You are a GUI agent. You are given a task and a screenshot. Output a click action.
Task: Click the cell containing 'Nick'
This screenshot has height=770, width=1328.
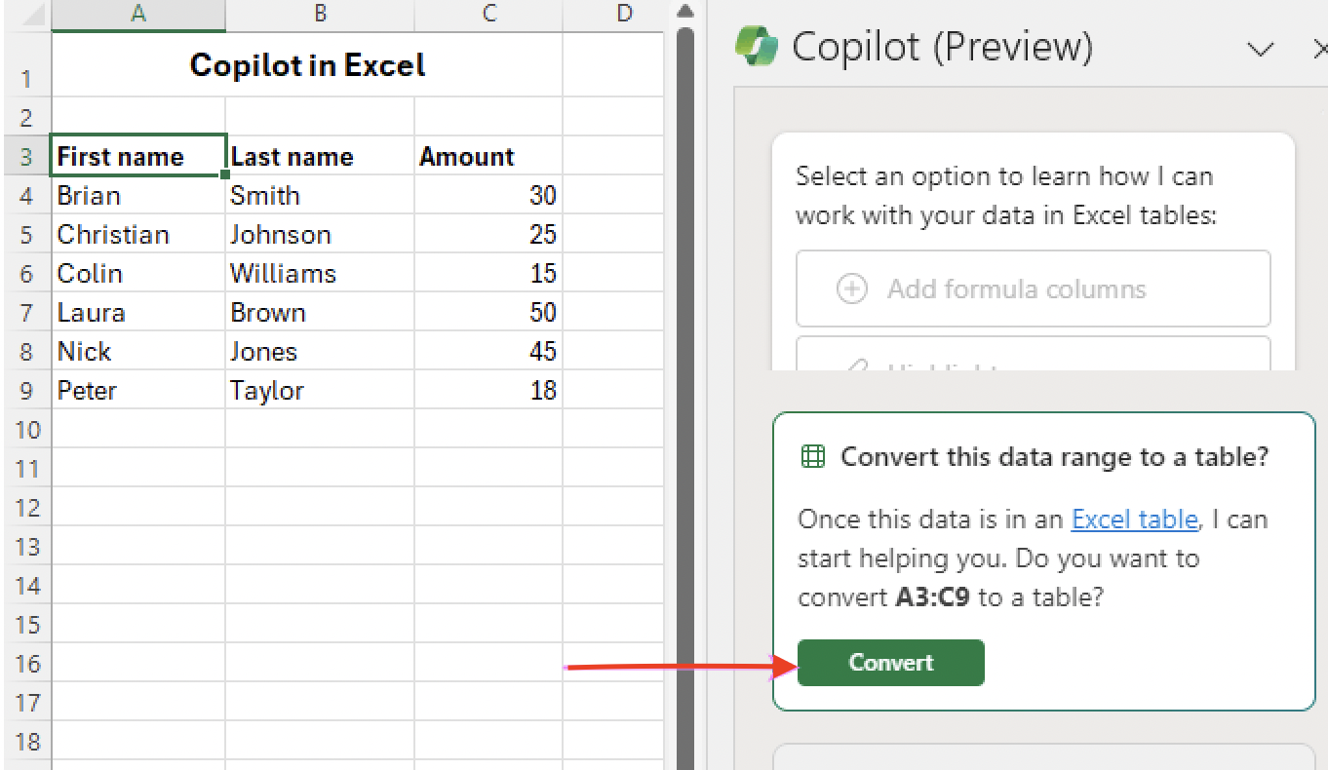(138, 351)
